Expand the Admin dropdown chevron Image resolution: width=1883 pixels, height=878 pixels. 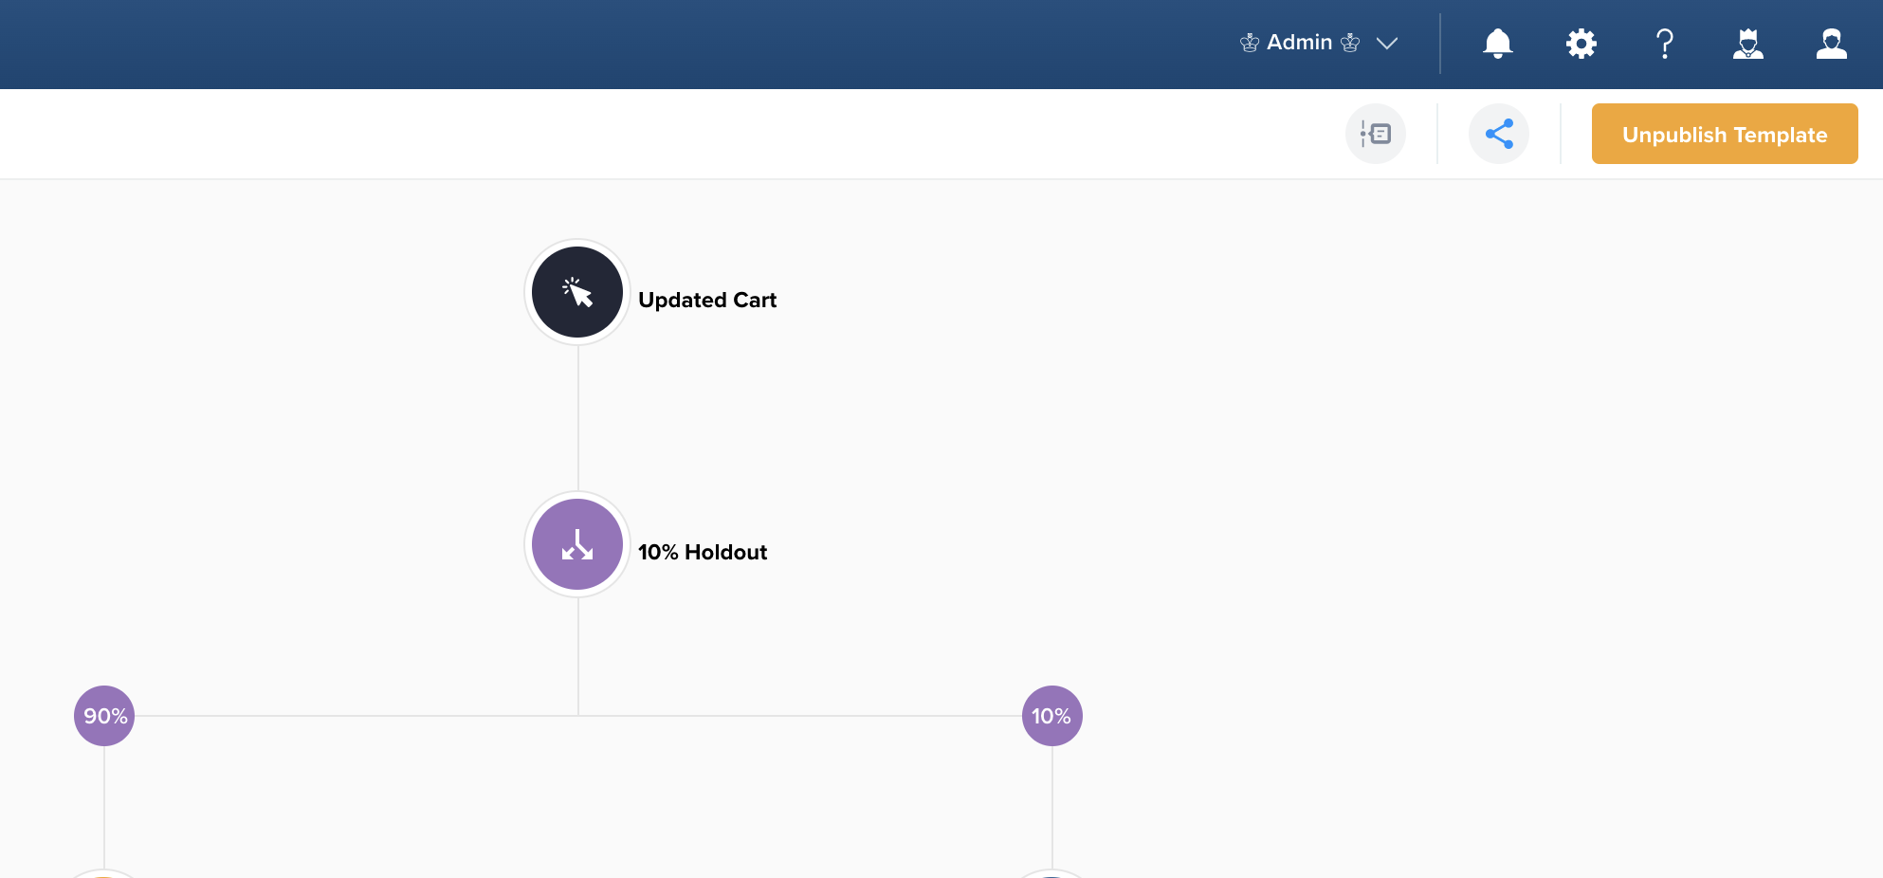click(1387, 44)
